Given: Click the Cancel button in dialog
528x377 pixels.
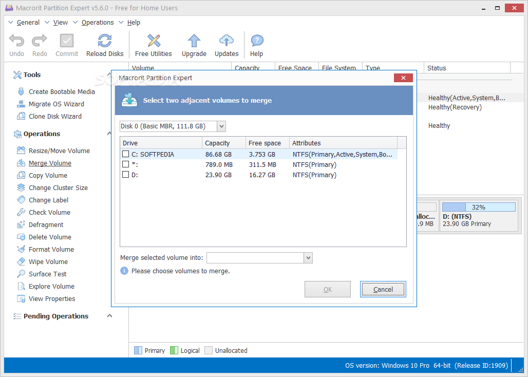Looking at the screenshot, I should [x=383, y=289].
